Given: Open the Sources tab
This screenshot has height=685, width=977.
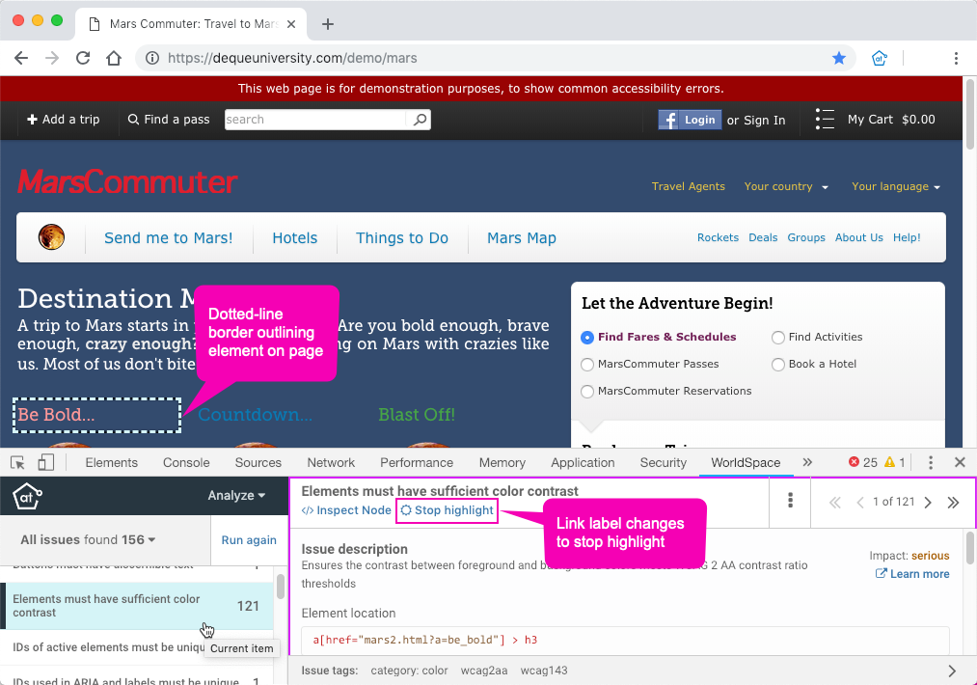Looking at the screenshot, I should tap(258, 462).
